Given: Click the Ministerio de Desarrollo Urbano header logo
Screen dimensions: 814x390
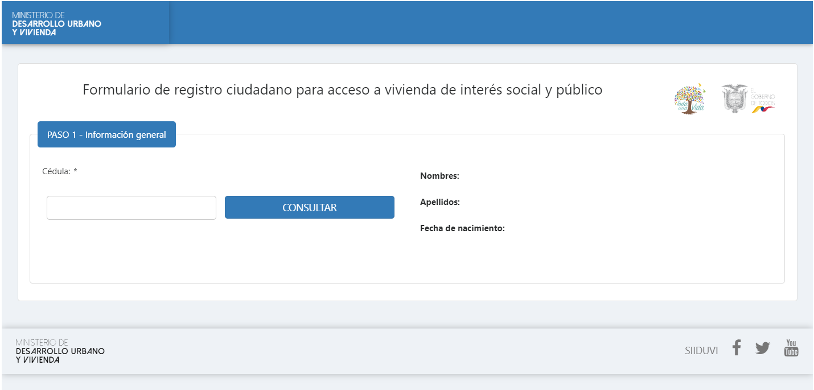Looking at the screenshot, I should [55, 22].
